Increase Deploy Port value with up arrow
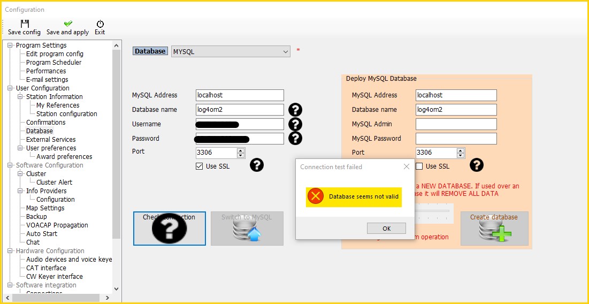This screenshot has height=304, width=589. pos(461,150)
